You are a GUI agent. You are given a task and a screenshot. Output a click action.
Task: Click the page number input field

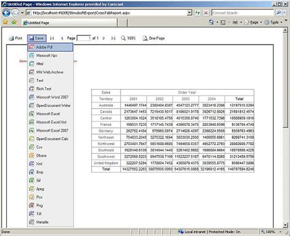(84, 38)
